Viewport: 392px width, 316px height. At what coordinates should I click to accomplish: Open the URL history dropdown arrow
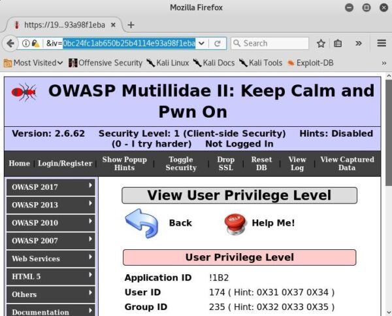[201, 43]
